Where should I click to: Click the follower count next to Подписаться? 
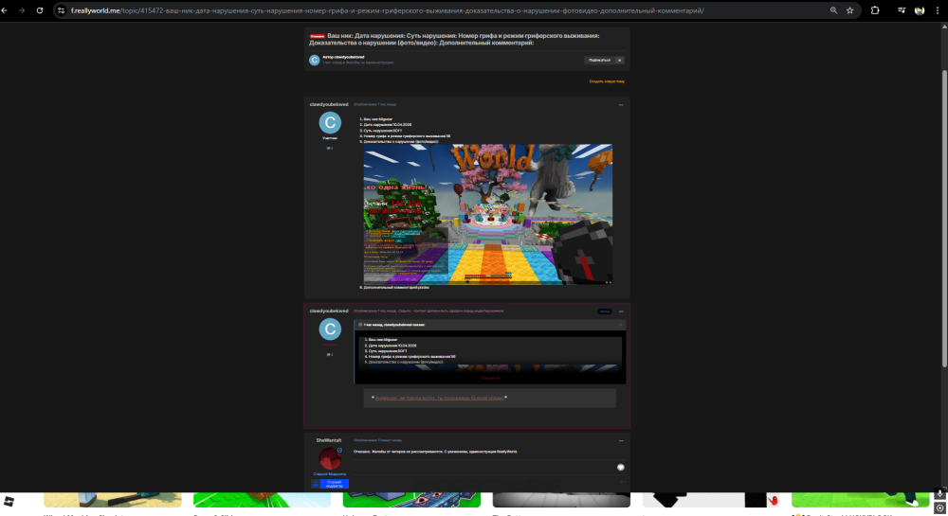pos(620,60)
